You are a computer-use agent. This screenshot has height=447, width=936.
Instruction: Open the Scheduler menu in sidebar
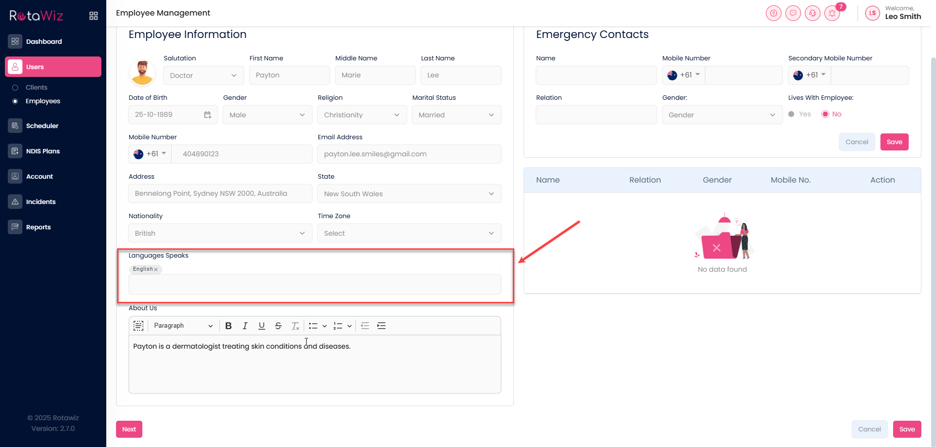click(42, 126)
